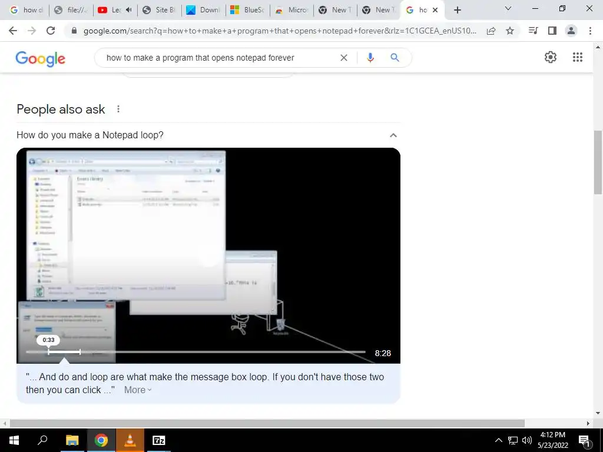
Task: Reload the current Google page
Action: (51, 31)
